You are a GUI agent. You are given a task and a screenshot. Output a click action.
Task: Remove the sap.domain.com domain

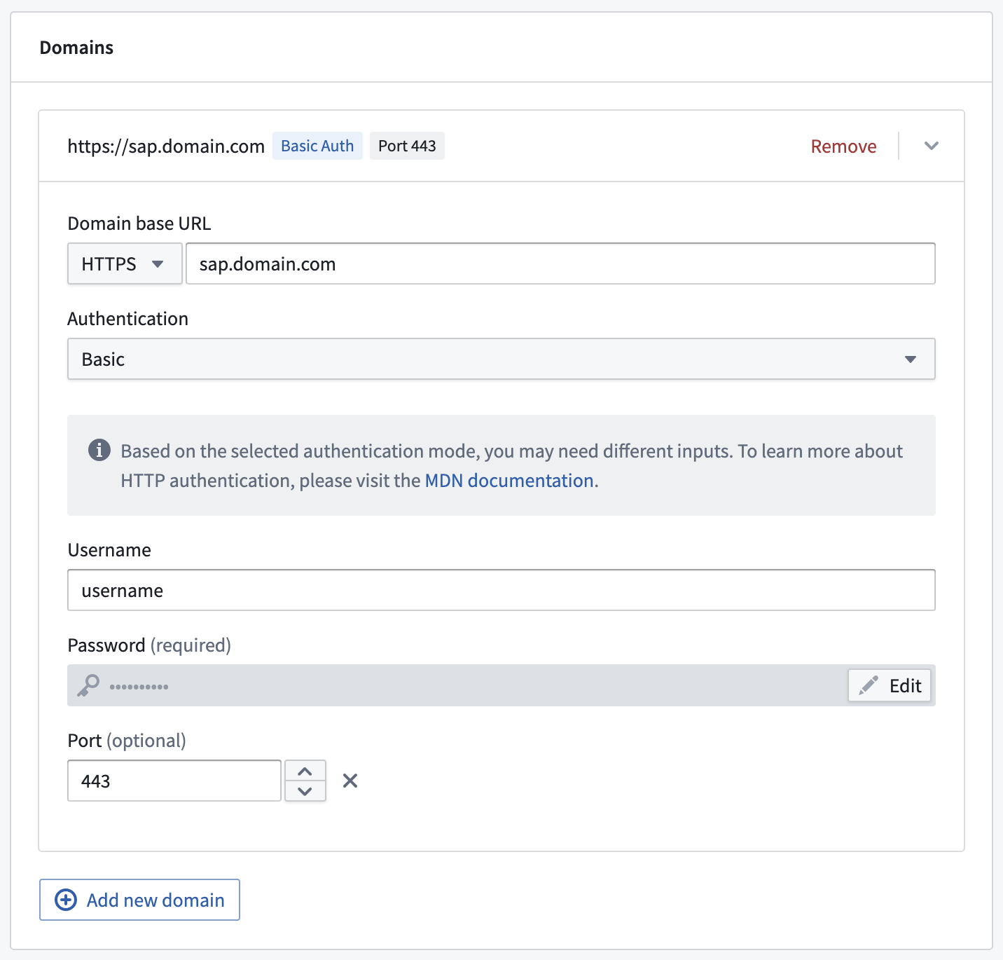tap(843, 146)
